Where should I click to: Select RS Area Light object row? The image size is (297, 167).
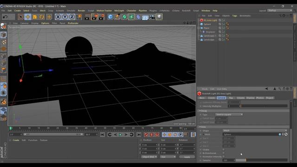click(x=210, y=20)
